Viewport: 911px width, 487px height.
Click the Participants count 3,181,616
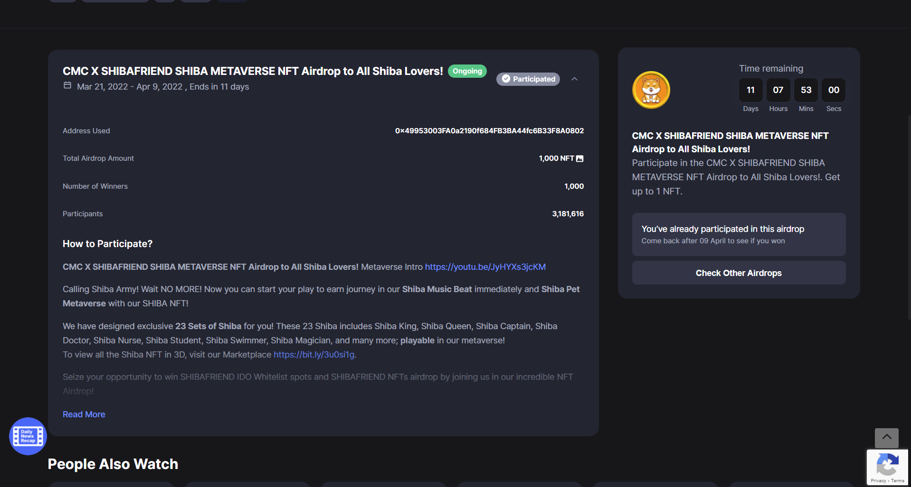[568, 214]
